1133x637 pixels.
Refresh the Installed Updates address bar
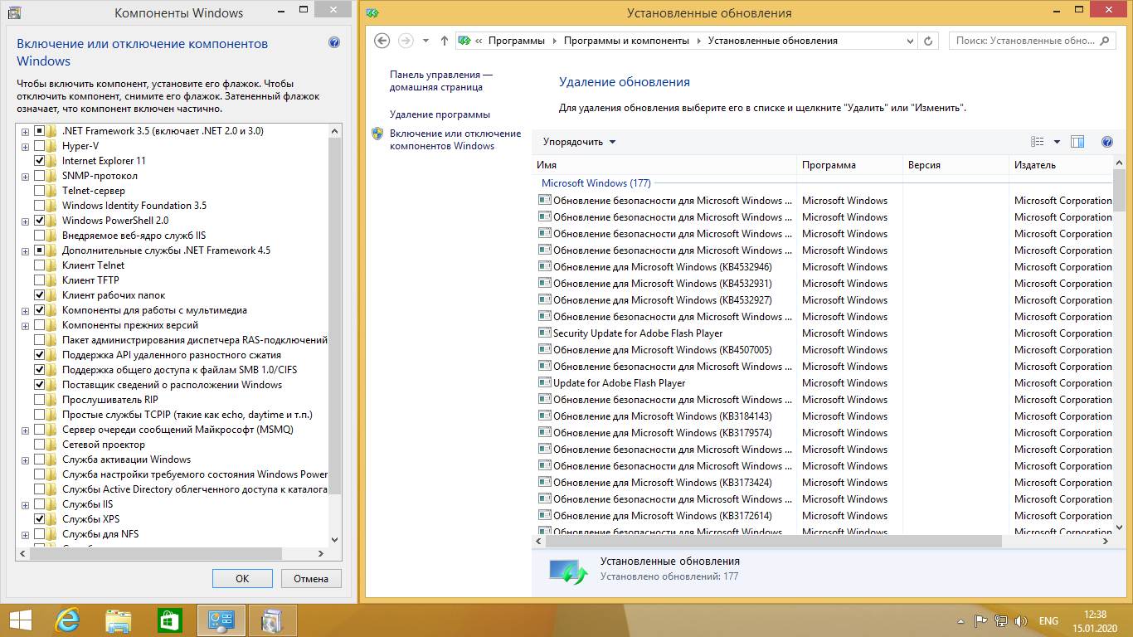tap(929, 41)
